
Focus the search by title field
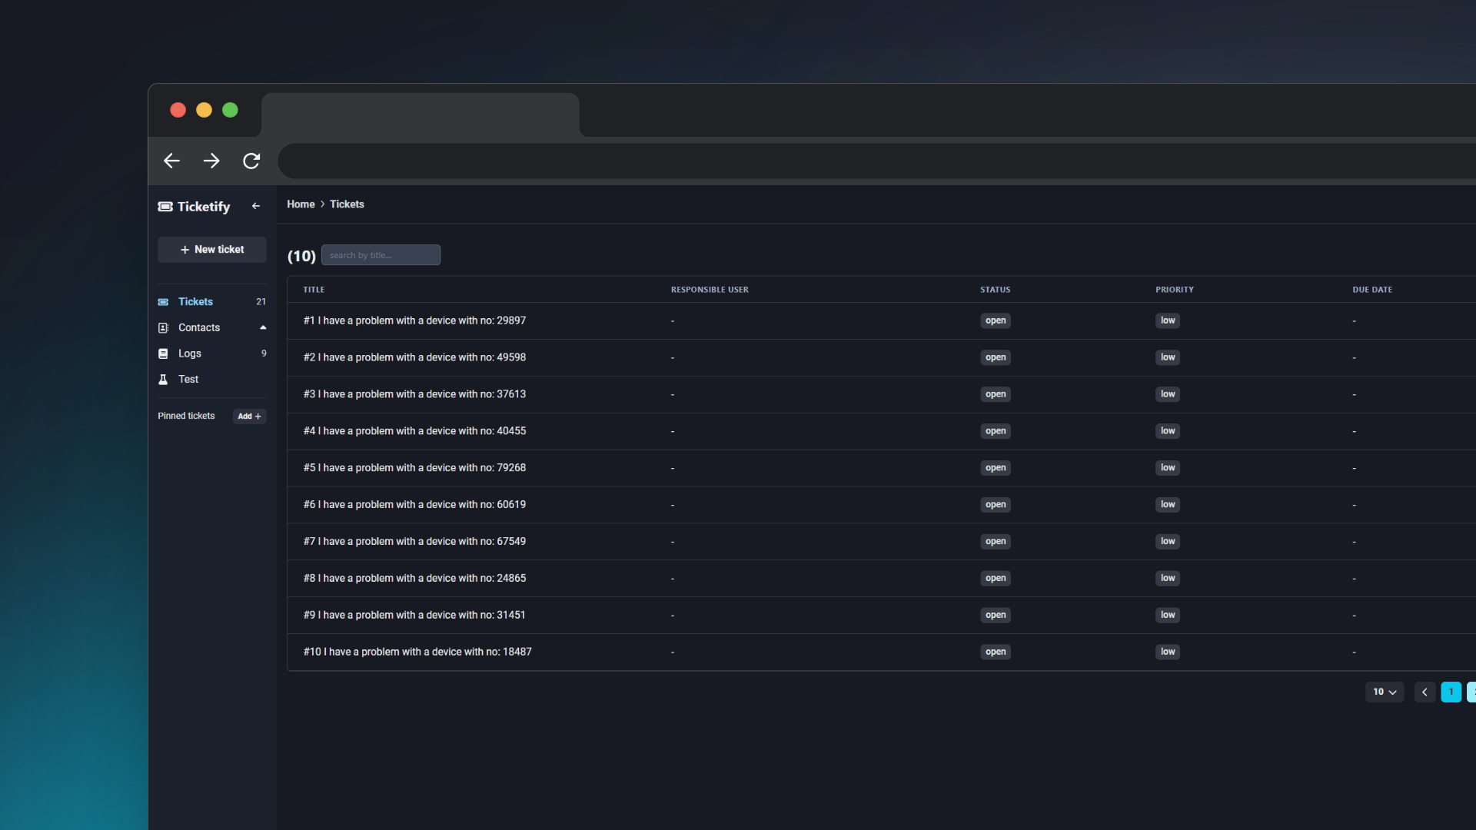pyautogui.click(x=381, y=255)
